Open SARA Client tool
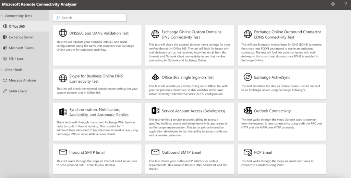Image resolution: width=351 pixels, height=178 pixels. point(25,91)
